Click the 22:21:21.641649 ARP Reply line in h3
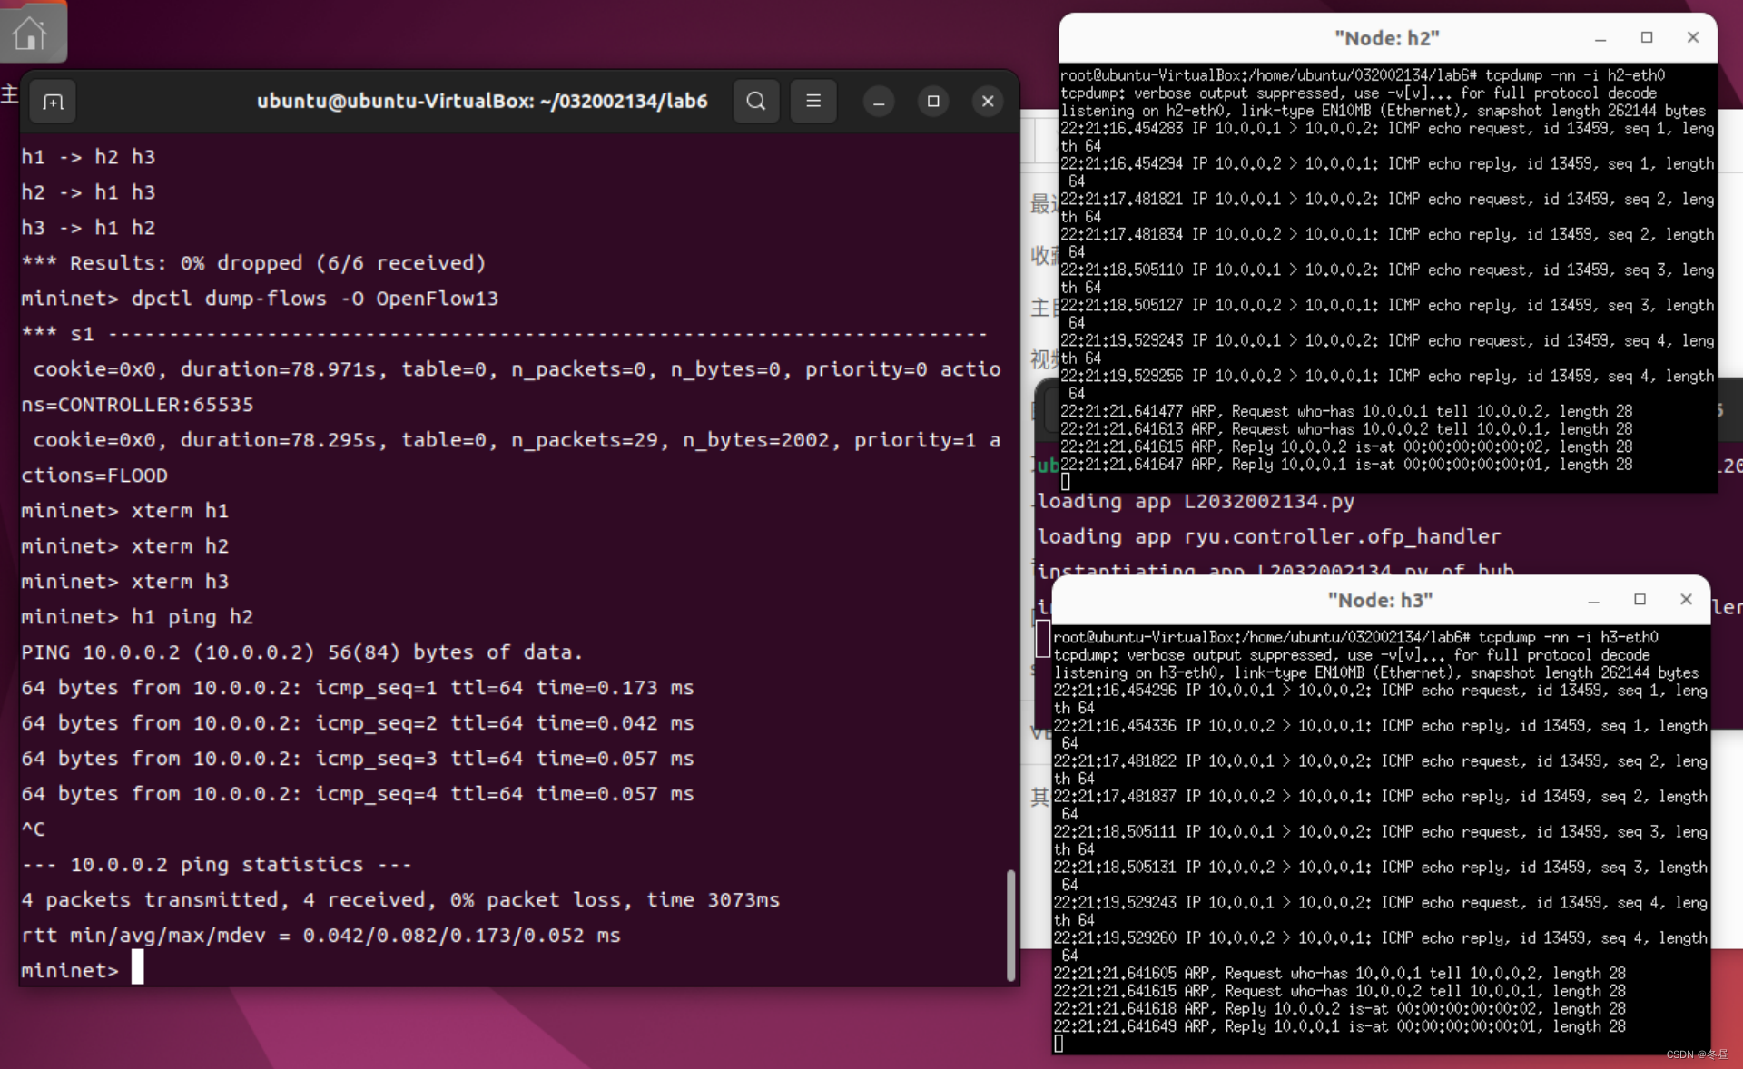The width and height of the screenshot is (1743, 1069). (1339, 1026)
